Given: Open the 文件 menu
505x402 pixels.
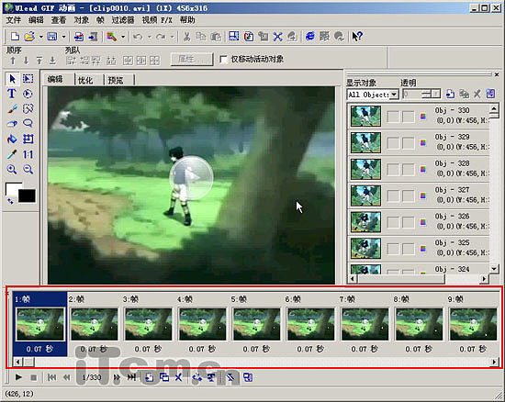Looking at the screenshot, I should (x=14, y=20).
